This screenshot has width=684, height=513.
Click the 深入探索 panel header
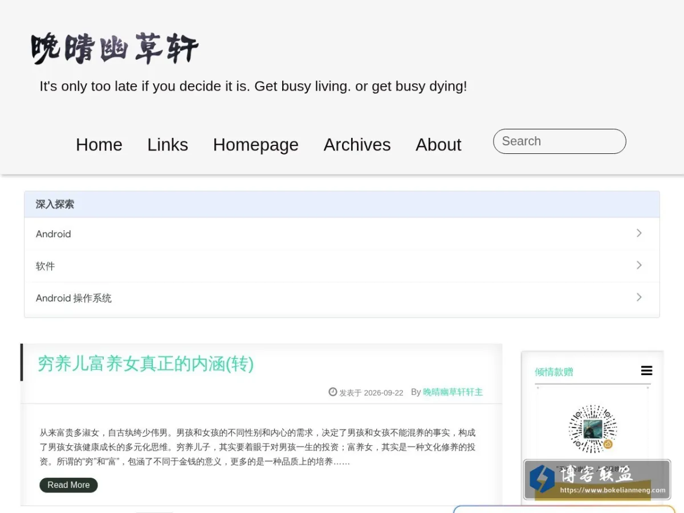pos(342,205)
